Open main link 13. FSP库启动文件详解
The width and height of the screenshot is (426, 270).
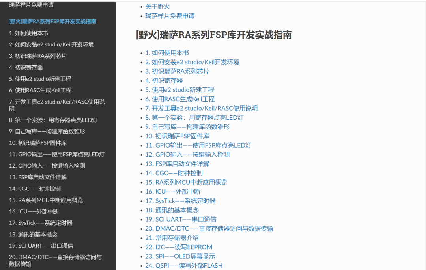tap(177, 164)
